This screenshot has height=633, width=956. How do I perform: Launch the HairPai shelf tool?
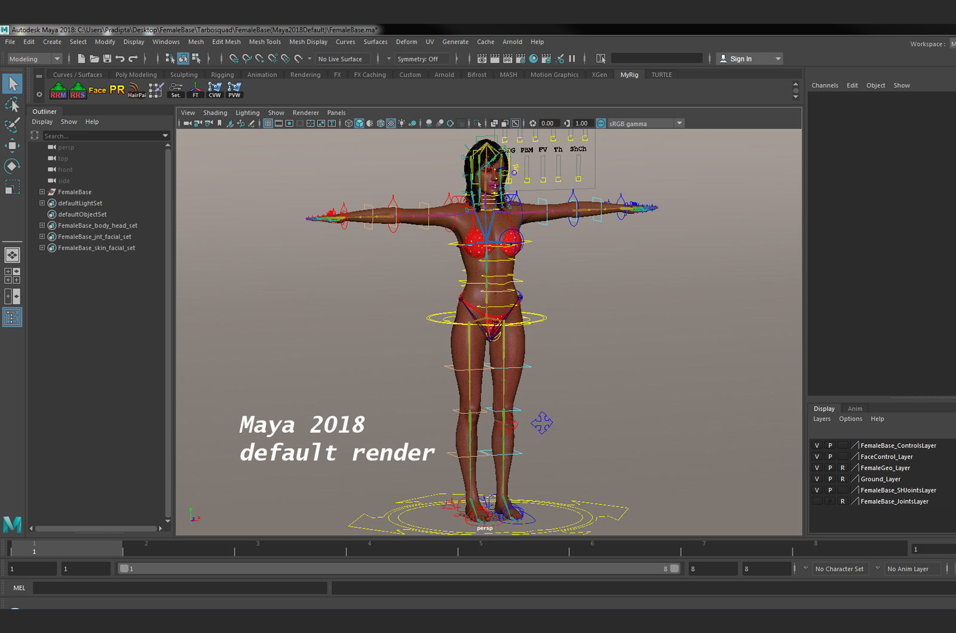[x=137, y=90]
